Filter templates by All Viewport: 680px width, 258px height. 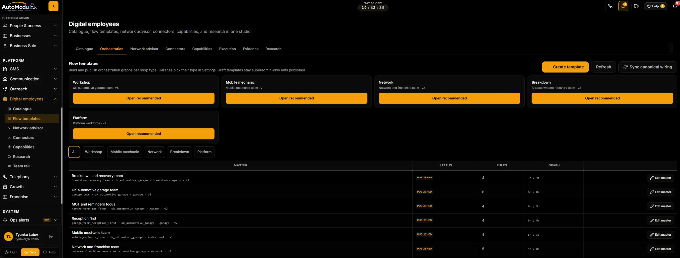74,152
